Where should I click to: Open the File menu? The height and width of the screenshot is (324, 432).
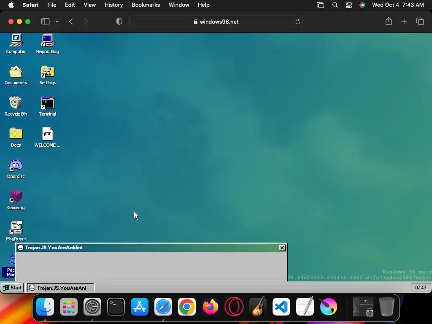51,5
